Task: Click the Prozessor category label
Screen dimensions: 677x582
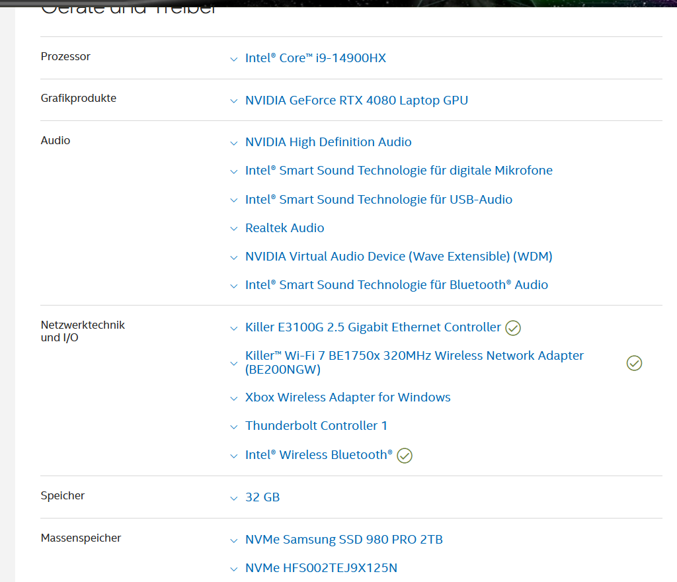Action: (65, 57)
